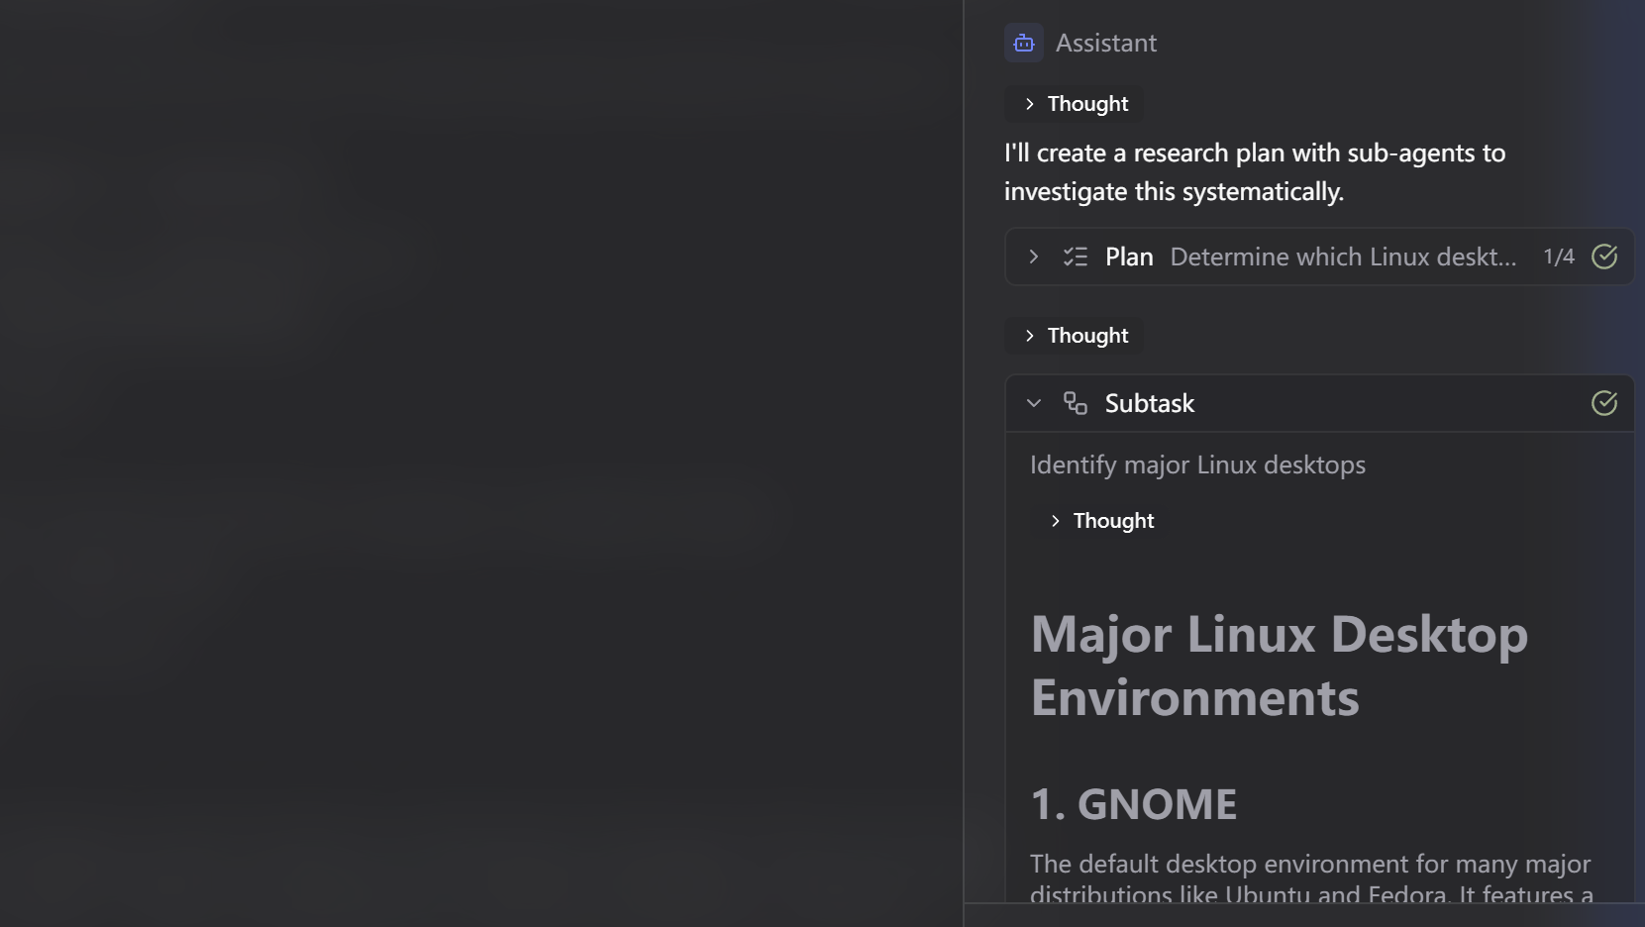This screenshot has height=927, width=1645.
Task: Click the 'Thought' label directly above Subtask
Action: click(x=1087, y=336)
